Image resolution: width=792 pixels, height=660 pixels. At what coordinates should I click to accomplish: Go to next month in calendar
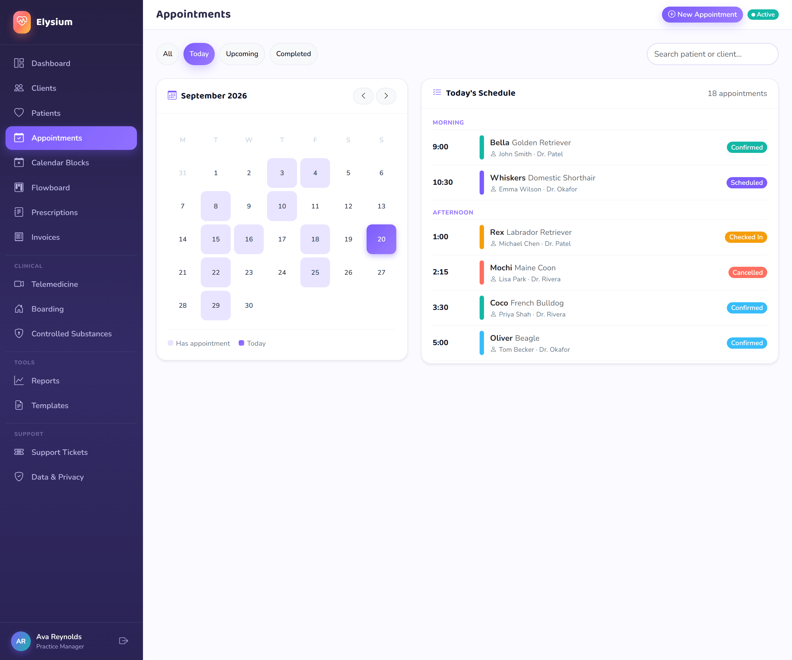click(x=386, y=96)
